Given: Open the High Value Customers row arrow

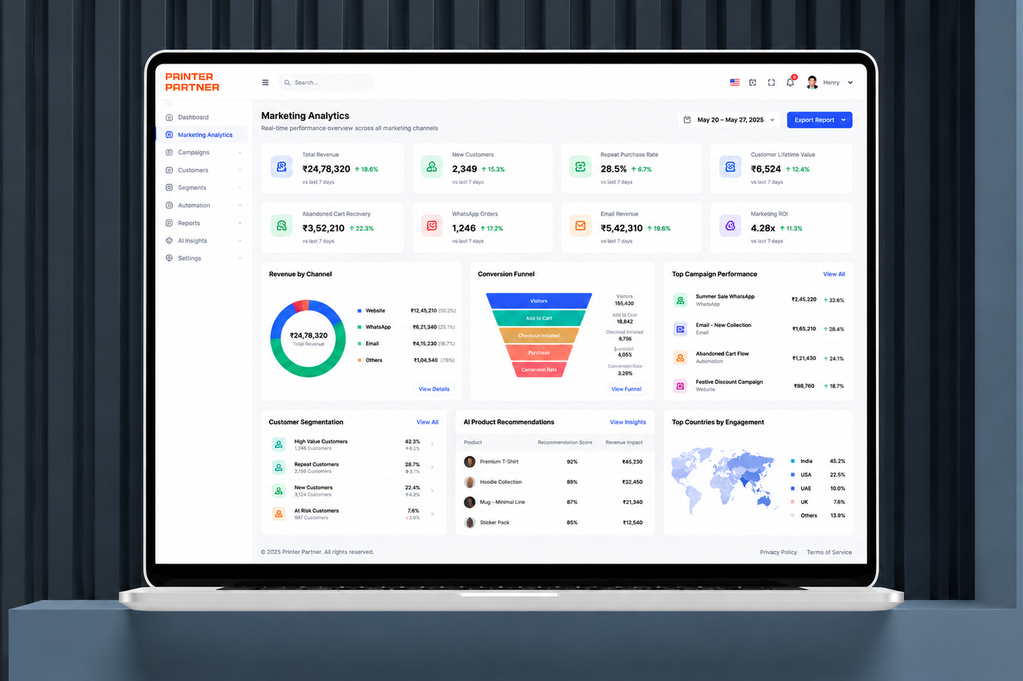Looking at the screenshot, I should [433, 445].
